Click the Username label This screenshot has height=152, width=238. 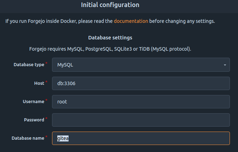point(33,102)
